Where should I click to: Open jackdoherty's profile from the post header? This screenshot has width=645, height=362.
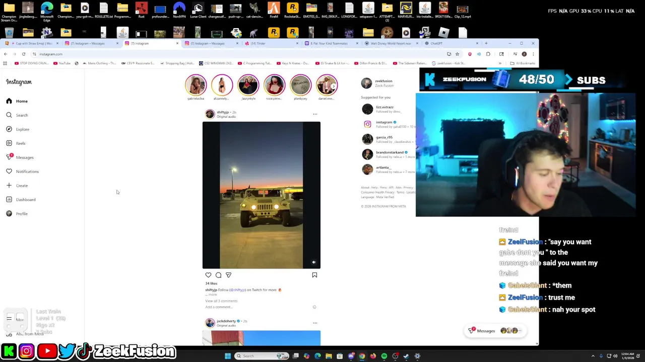point(226,321)
